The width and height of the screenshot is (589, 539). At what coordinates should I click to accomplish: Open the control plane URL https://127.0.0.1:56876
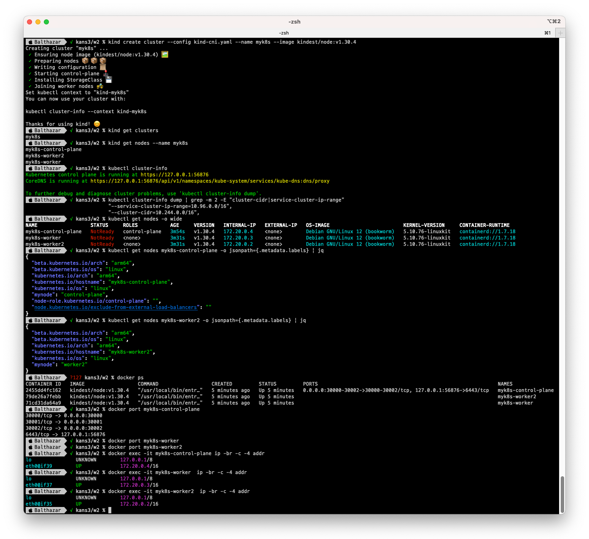[175, 175]
